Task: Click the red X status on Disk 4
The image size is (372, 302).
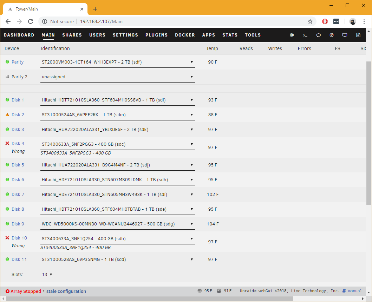Action: pos(7,144)
